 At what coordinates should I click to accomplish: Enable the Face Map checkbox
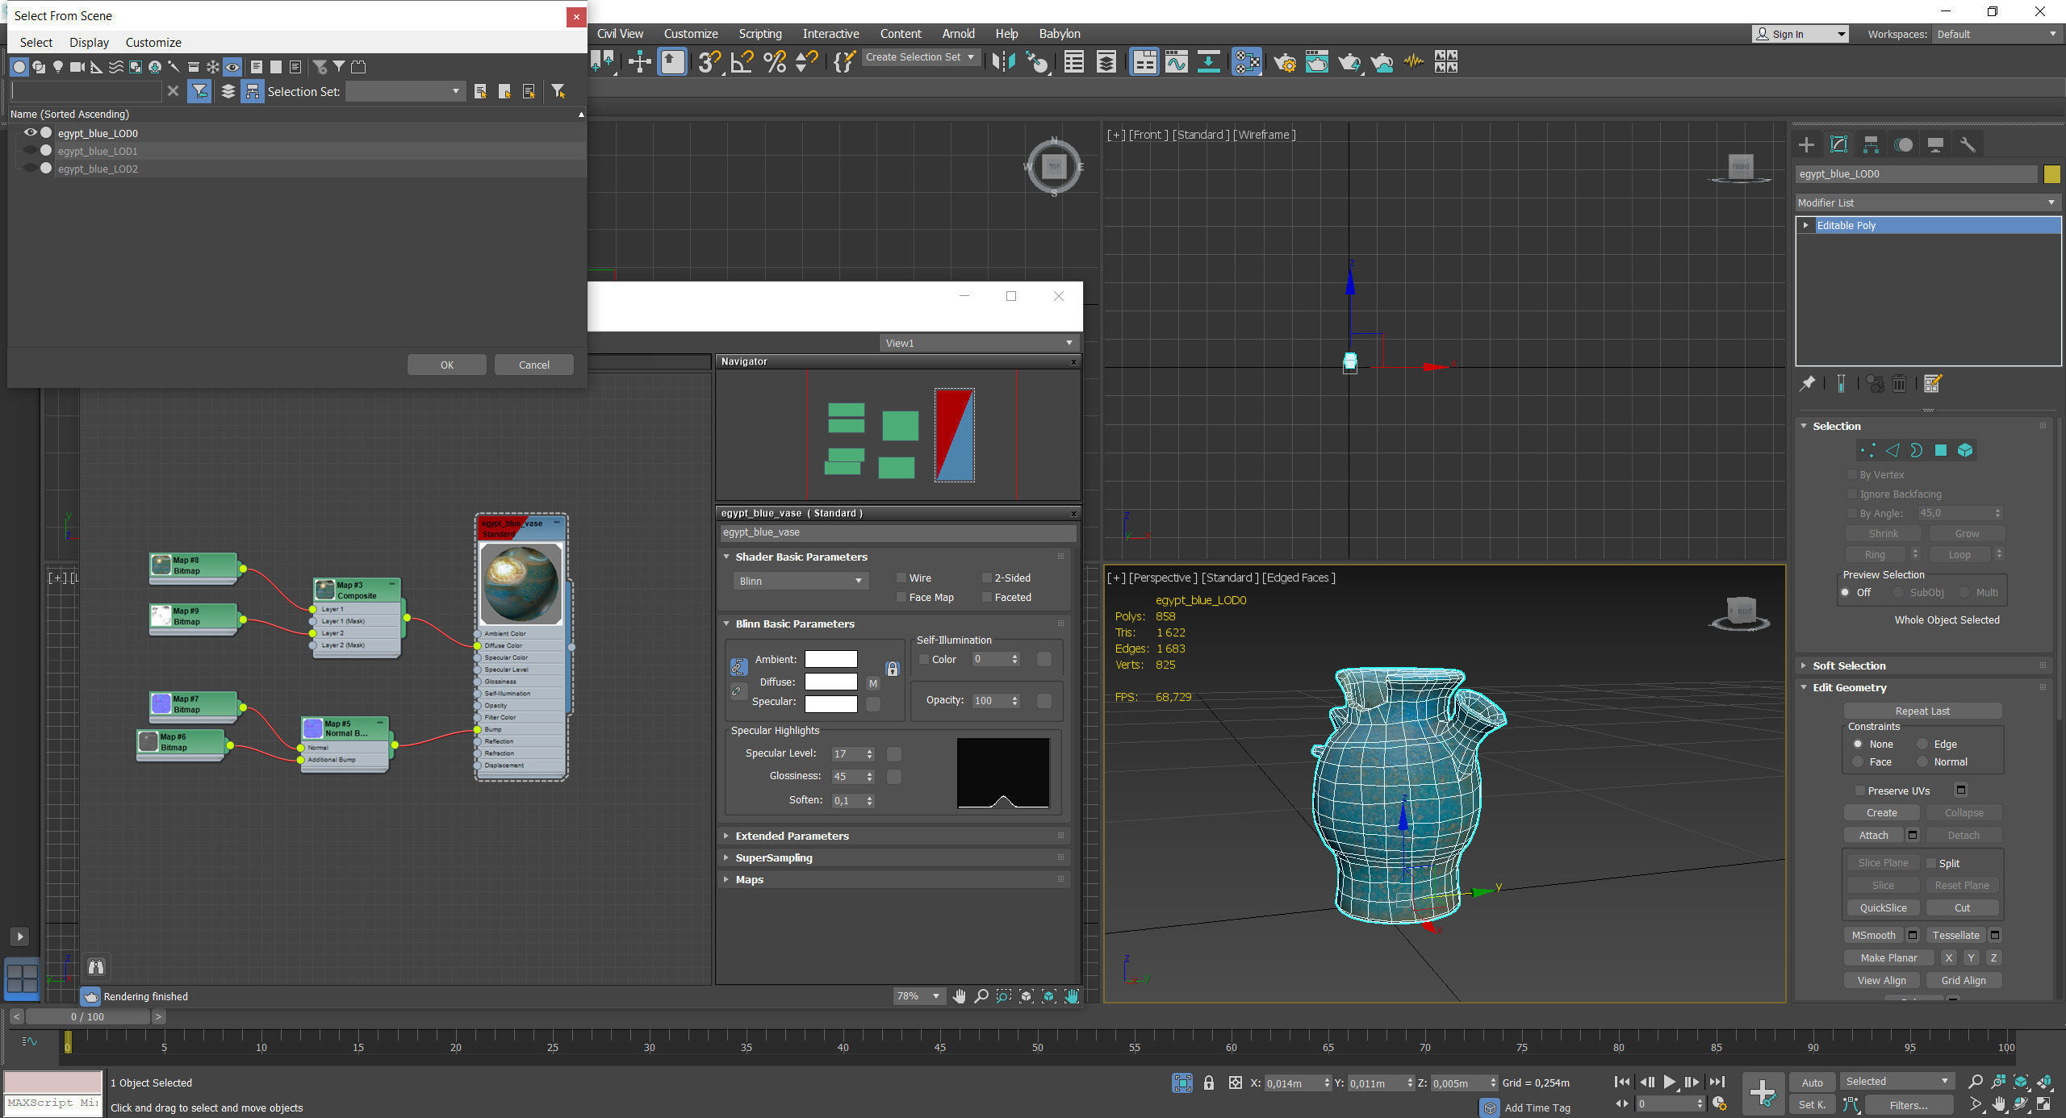click(x=901, y=597)
